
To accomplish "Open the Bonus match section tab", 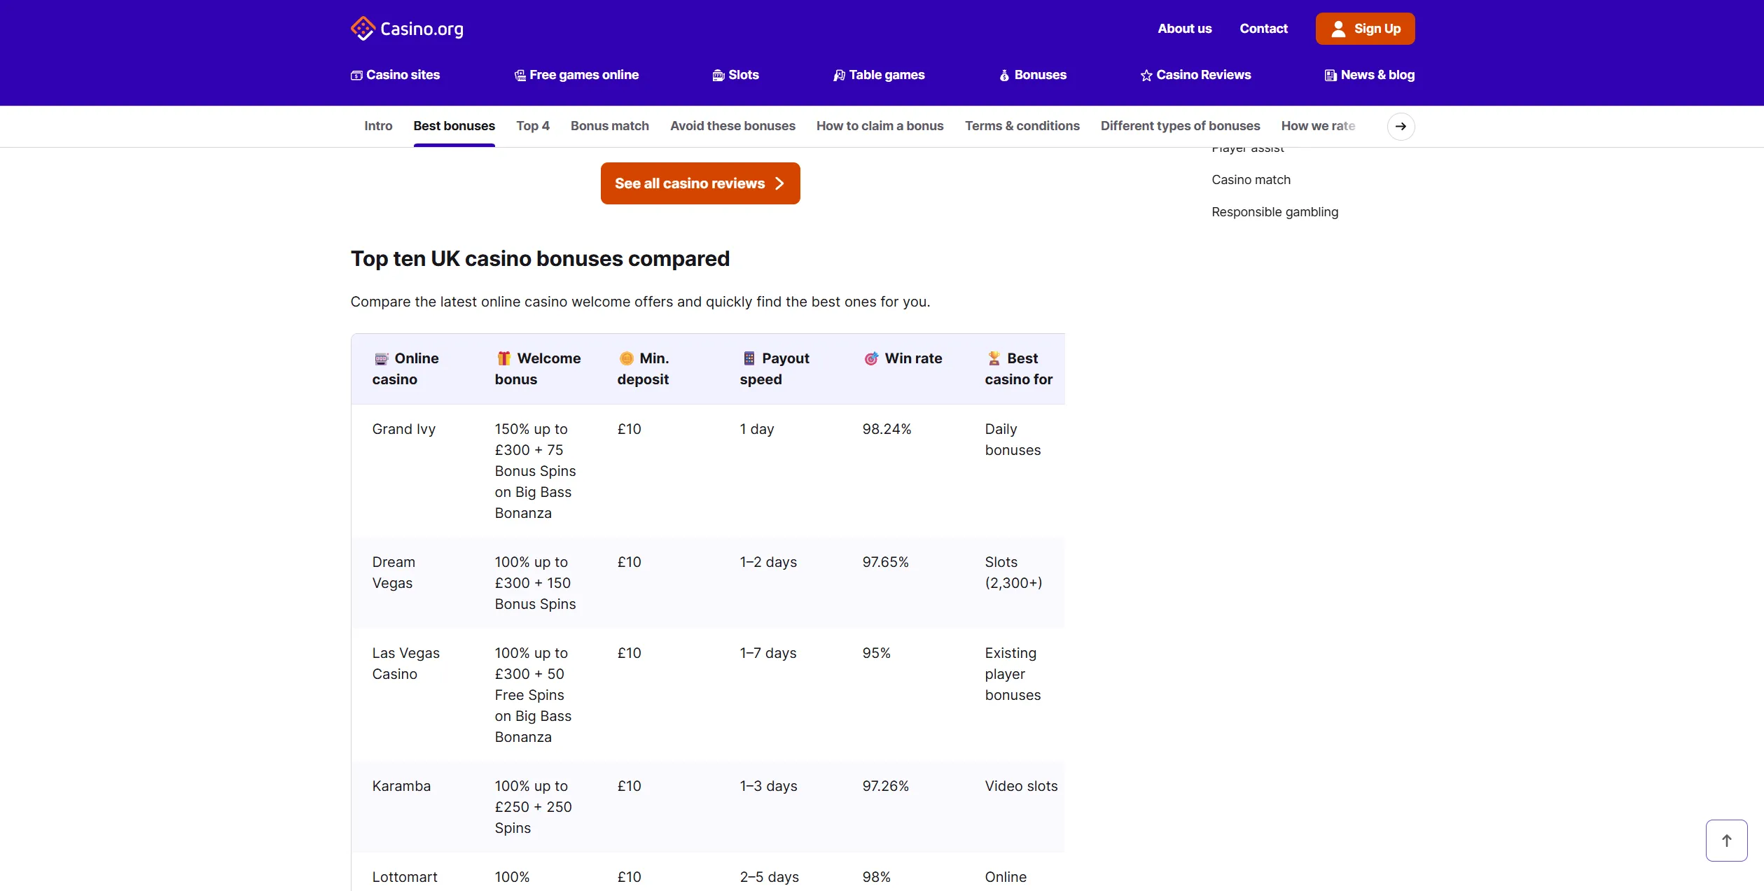I will (609, 126).
